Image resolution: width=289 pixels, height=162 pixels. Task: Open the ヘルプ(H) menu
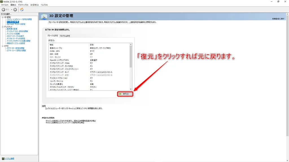pyautogui.click(x=44, y=5)
